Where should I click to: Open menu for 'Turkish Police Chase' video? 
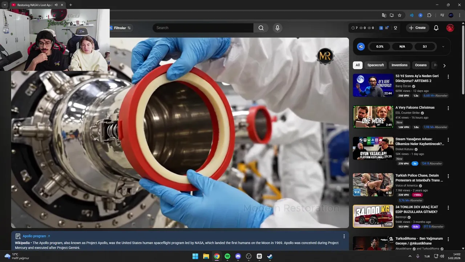[448, 176]
